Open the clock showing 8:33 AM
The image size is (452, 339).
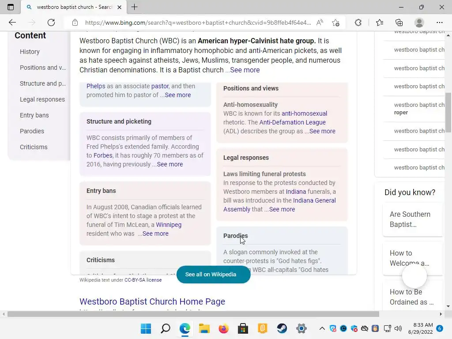click(x=421, y=328)
